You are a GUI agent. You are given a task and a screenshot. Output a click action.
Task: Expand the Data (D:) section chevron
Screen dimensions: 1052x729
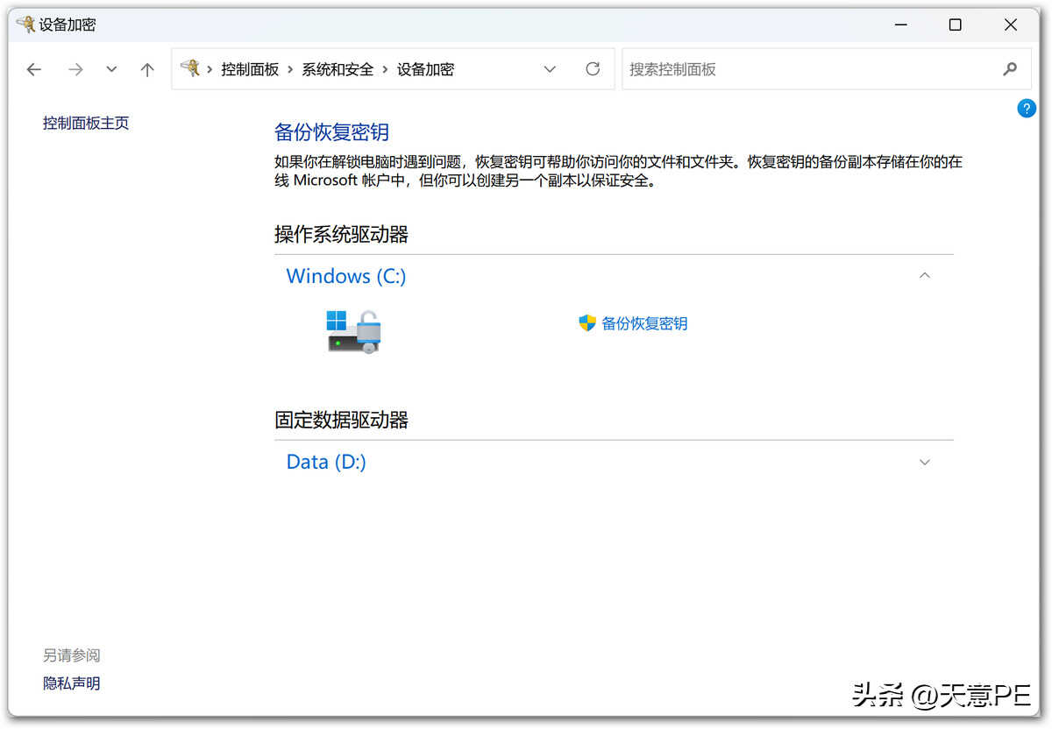pyautogui.click(x=924, y=462)
